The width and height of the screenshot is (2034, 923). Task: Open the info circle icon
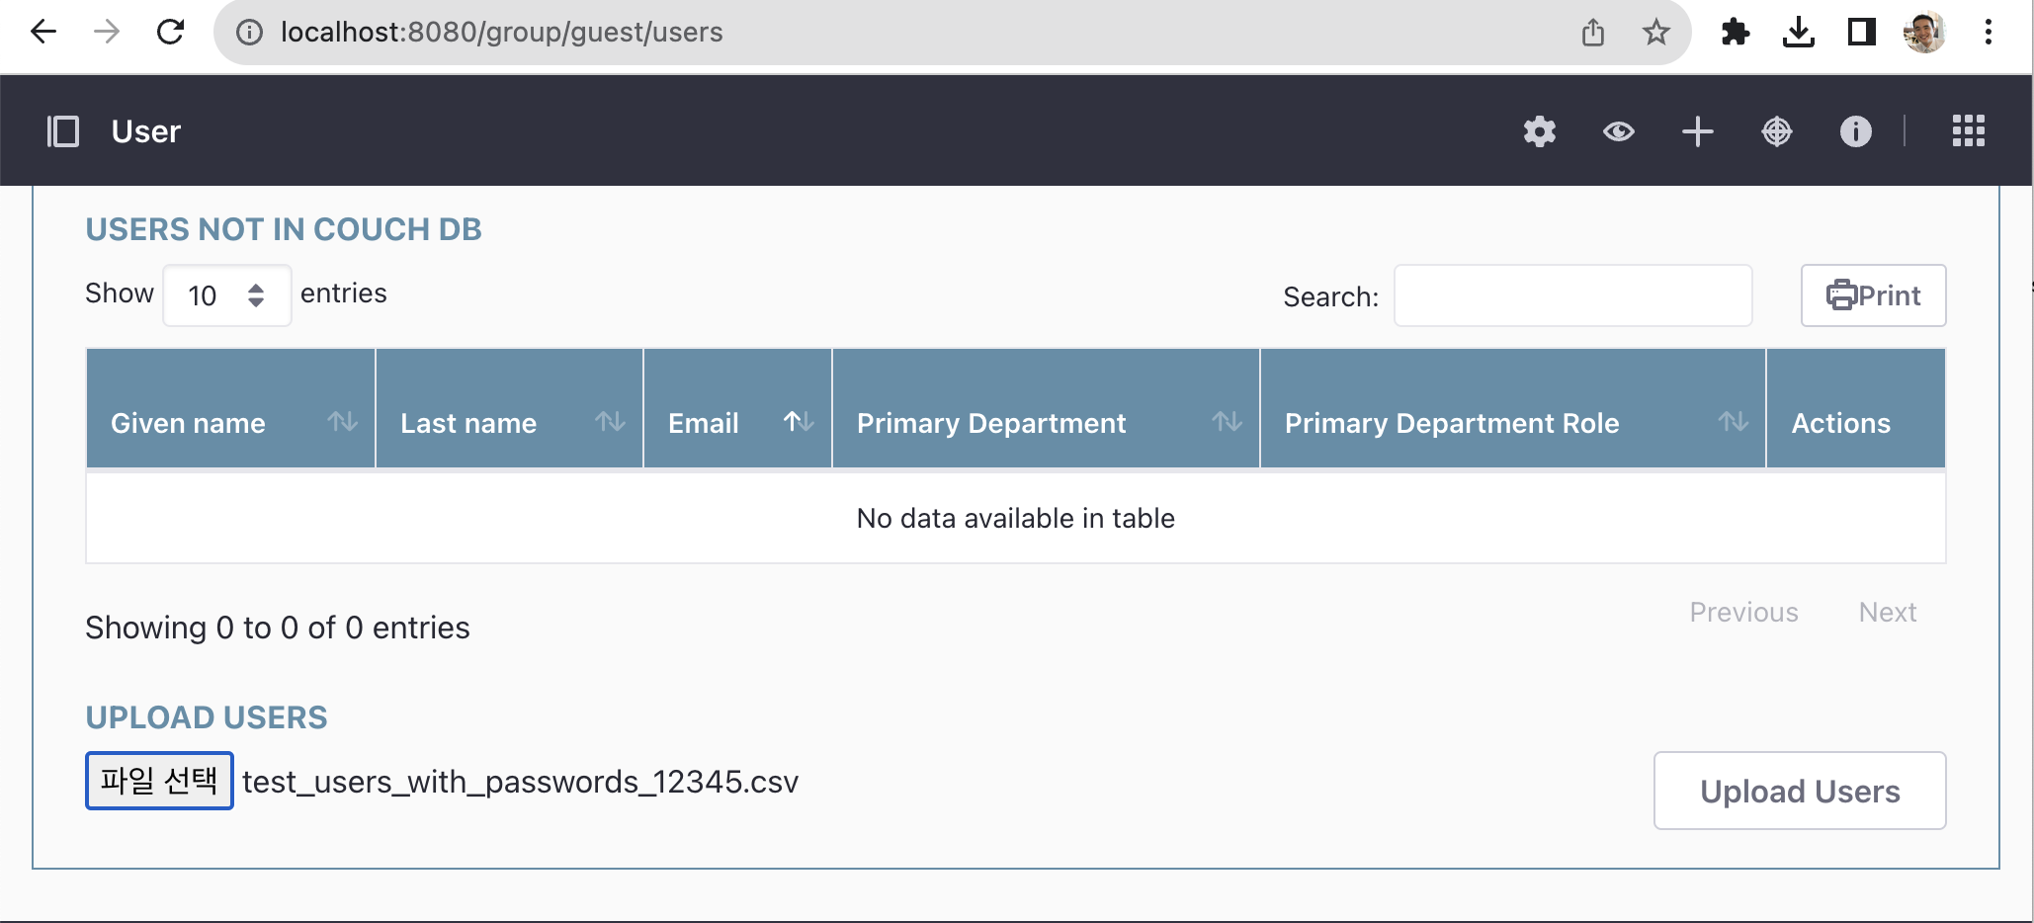1855,131
